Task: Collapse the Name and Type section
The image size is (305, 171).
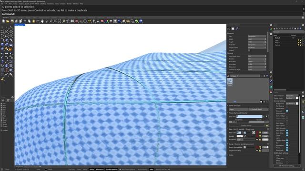Action: 228,105
